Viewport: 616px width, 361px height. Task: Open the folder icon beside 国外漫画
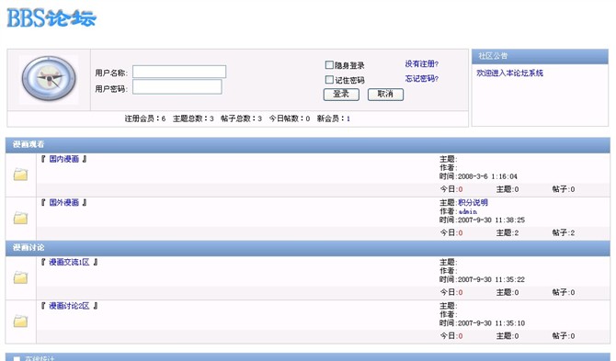20,218
